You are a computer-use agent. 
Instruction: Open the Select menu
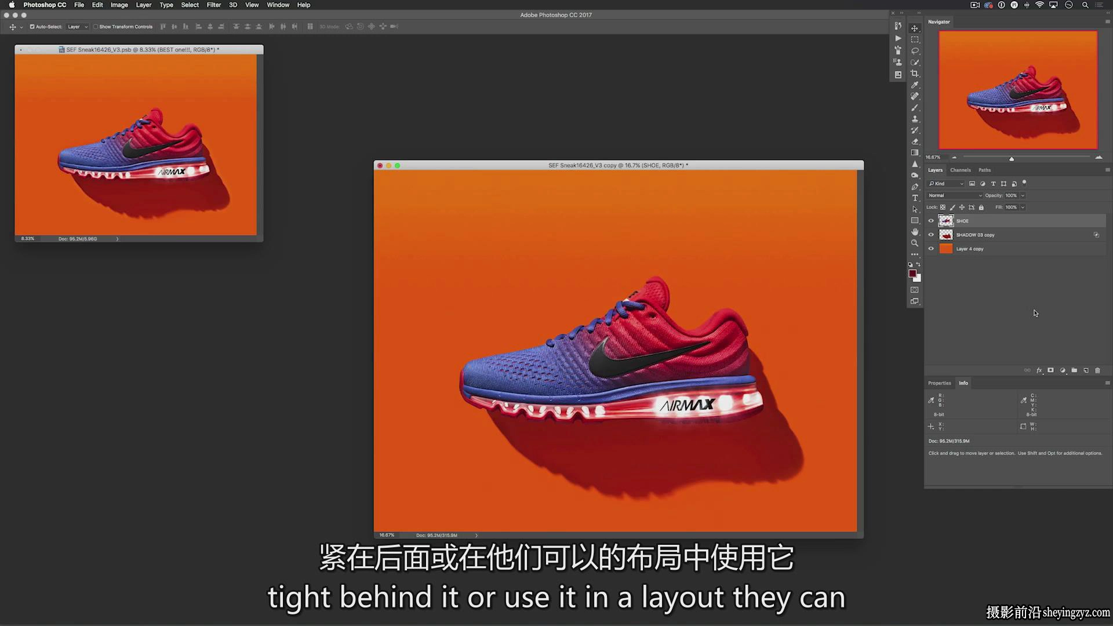(190, 5)
